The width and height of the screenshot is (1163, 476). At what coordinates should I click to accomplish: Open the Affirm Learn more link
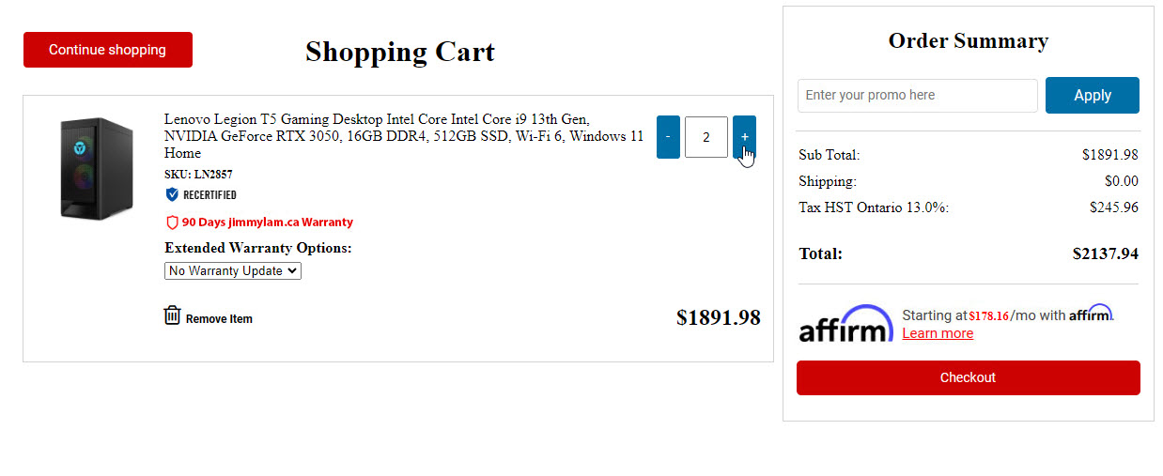[x=938, y=333]
